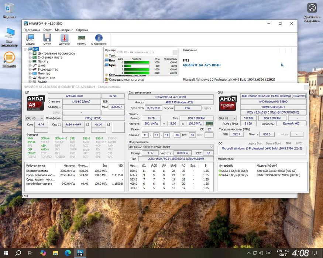
Task: Click the РУС language indicator
Action: 268,253
